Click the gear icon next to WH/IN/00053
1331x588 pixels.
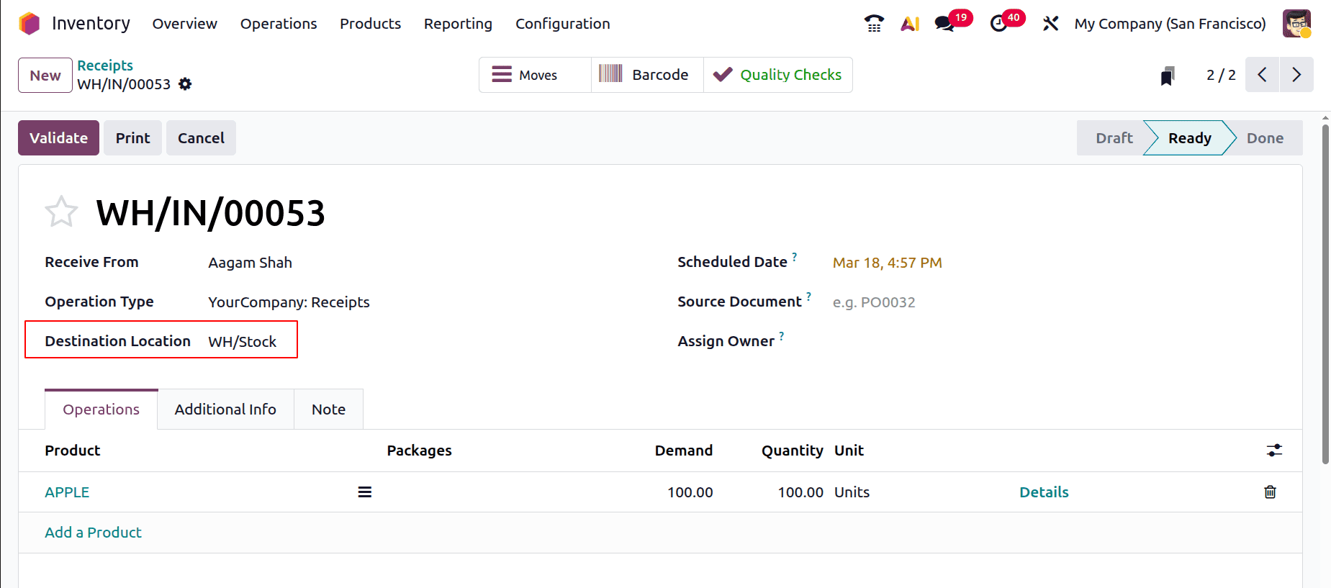185,84
